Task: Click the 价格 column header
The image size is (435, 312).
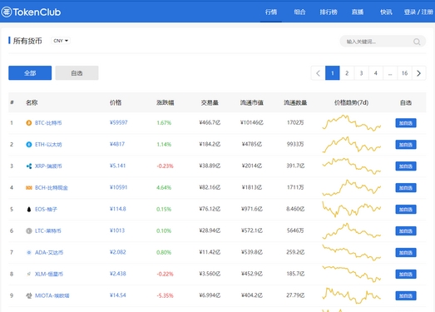Action: (x=116, y=102)
